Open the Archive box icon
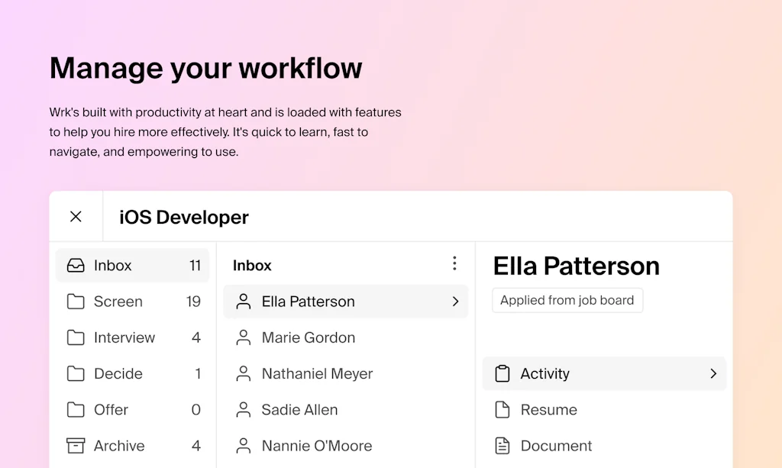The image size is (782, 468). 76,445
